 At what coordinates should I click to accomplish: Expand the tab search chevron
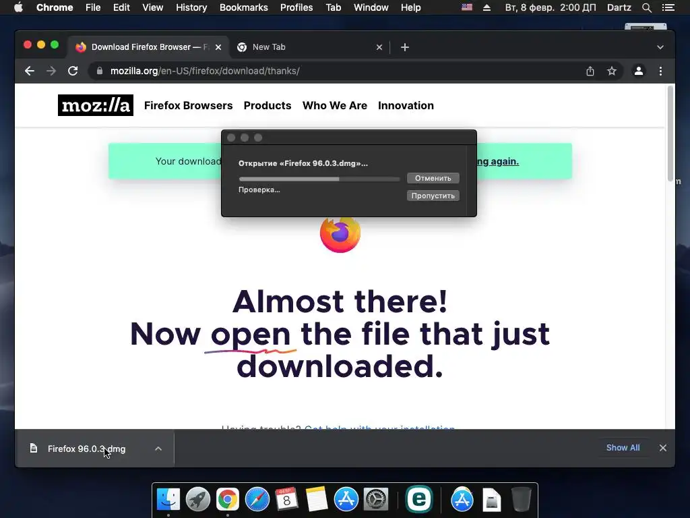(660, 47)
